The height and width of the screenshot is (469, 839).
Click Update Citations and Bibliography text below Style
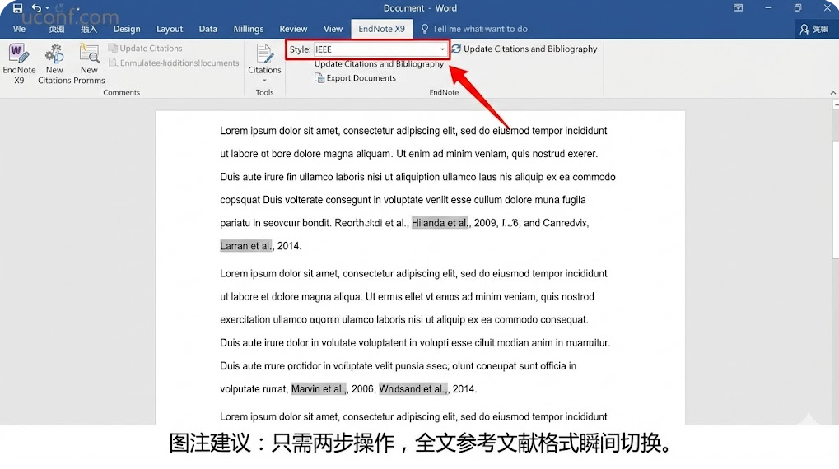379,64
